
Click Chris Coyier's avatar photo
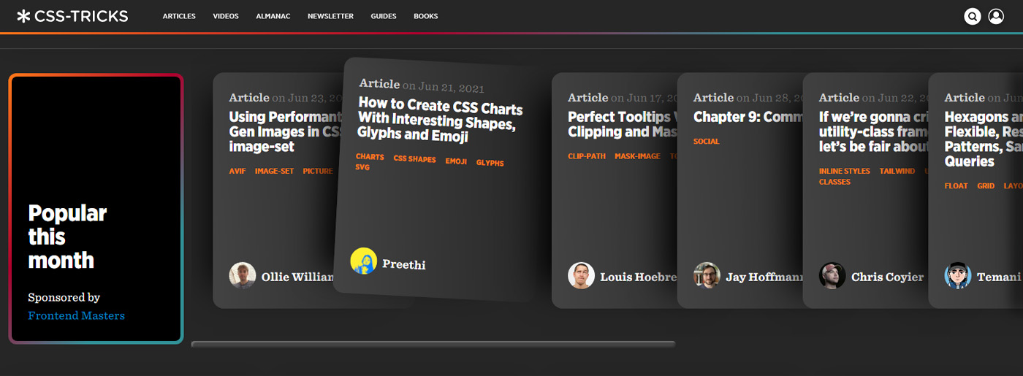(x=832, y=276)
